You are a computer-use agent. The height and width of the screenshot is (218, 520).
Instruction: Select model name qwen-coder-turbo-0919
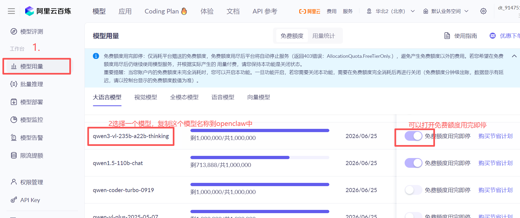pos(123,190)
